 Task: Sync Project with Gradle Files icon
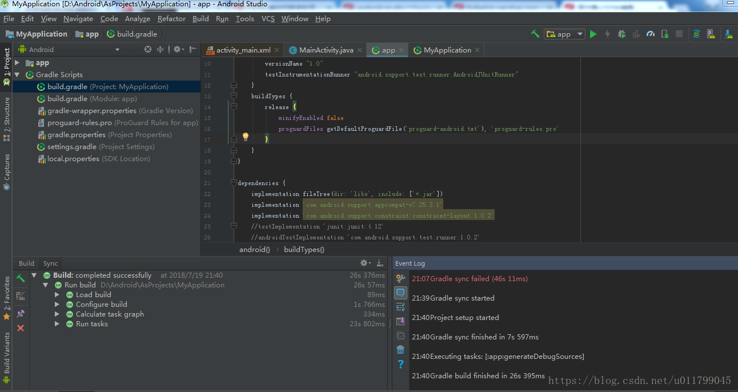(x=696, y=34)
